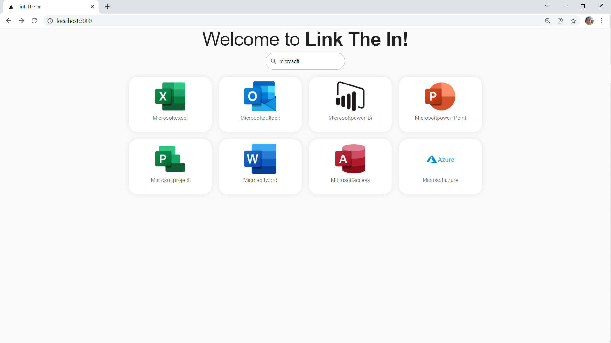Share this page from the address bar
Viewport: 611px width, 343px height.
click(560, 21)
